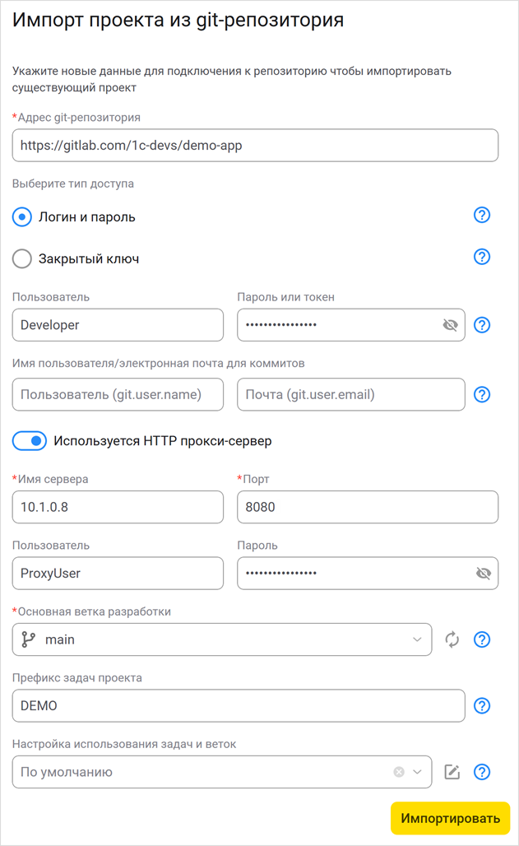Open help for task and branch usage settings
The height and width of the screenshot is (846, 519).
click(x=482, y=772)
